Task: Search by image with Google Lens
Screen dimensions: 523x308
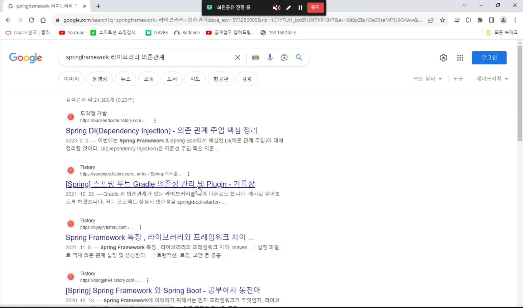Action: tap(284, 57)
